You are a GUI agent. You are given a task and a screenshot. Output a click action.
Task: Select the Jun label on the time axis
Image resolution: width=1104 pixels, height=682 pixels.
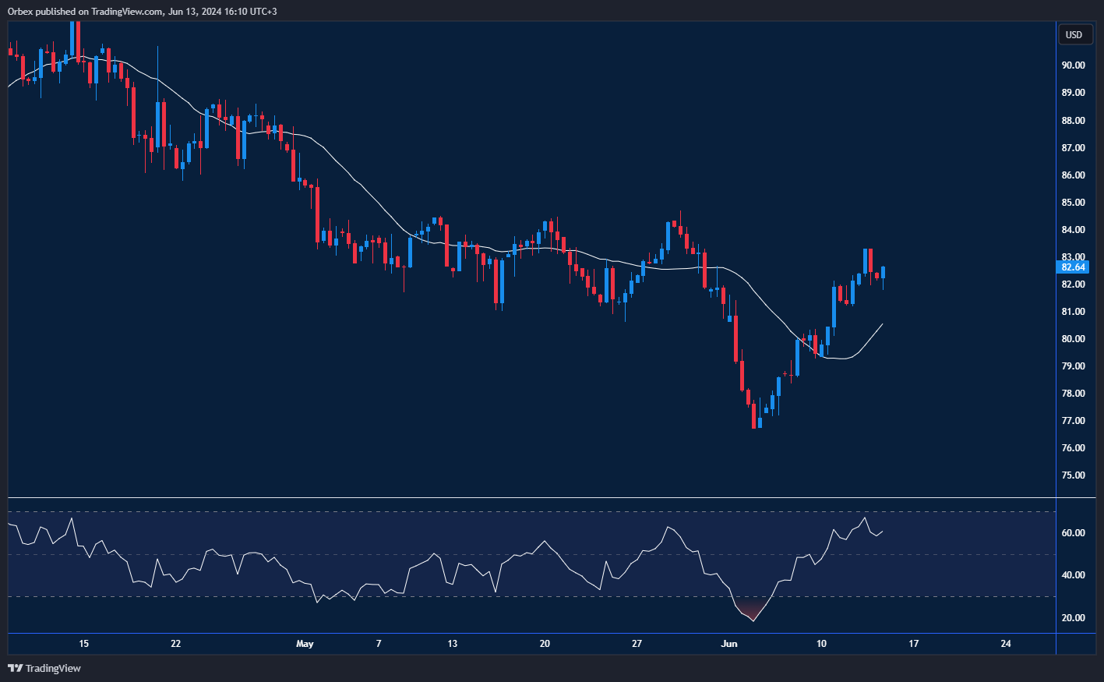(729, 644)
